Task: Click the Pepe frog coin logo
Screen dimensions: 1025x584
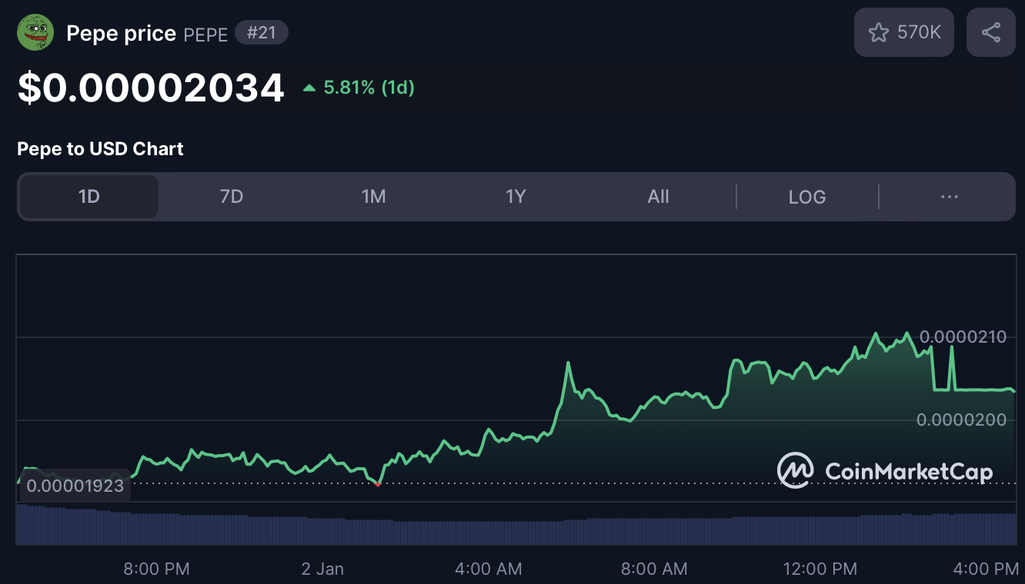Action: pyautogui.click(x=35, y=33)
